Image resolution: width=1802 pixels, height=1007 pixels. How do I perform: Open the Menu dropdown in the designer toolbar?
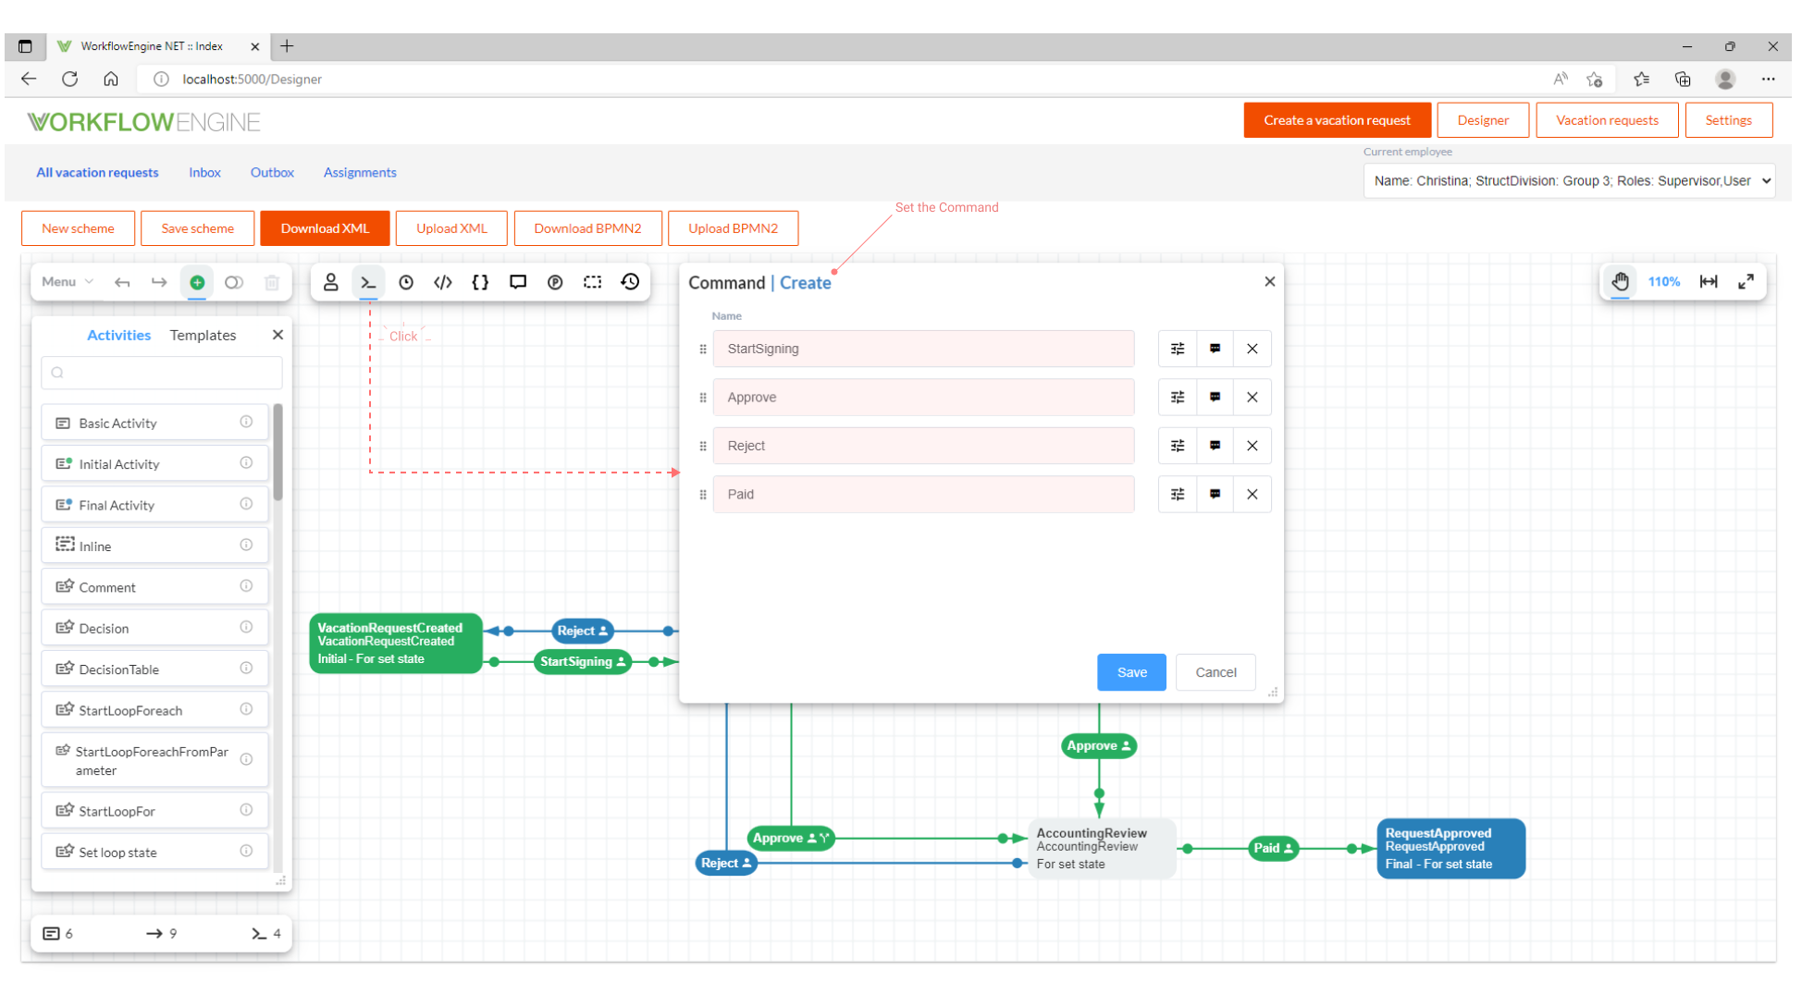[64, 282]
